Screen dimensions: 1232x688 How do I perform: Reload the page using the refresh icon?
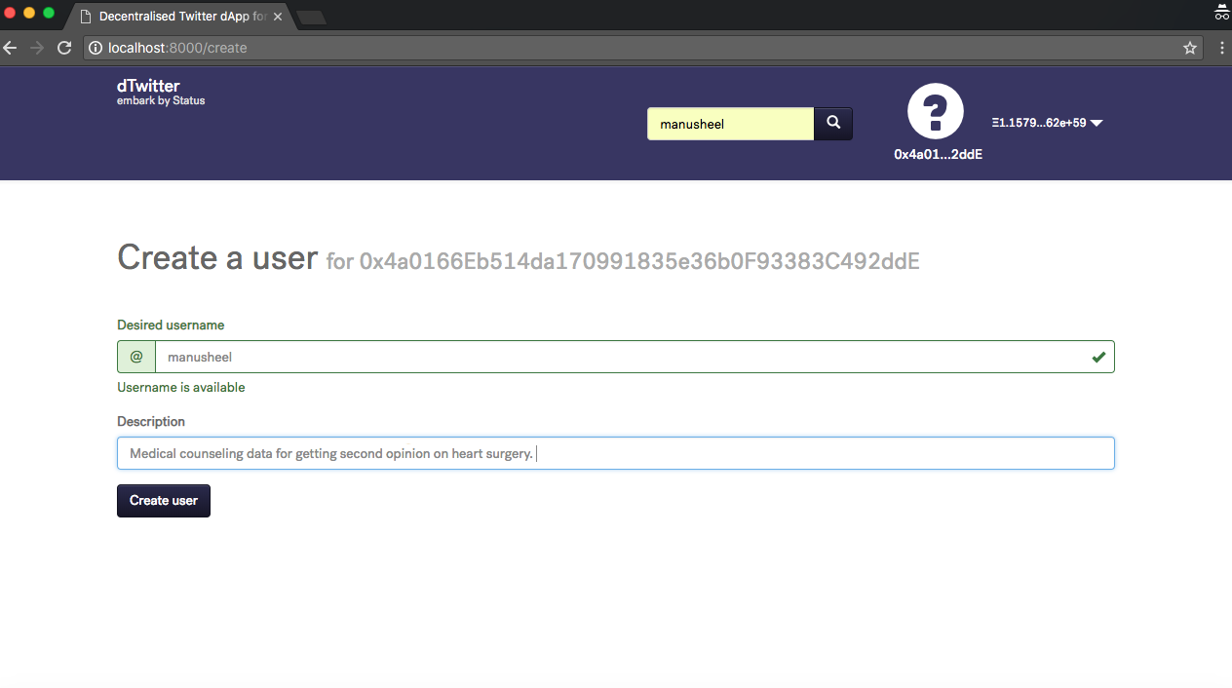tap(63, 47)
